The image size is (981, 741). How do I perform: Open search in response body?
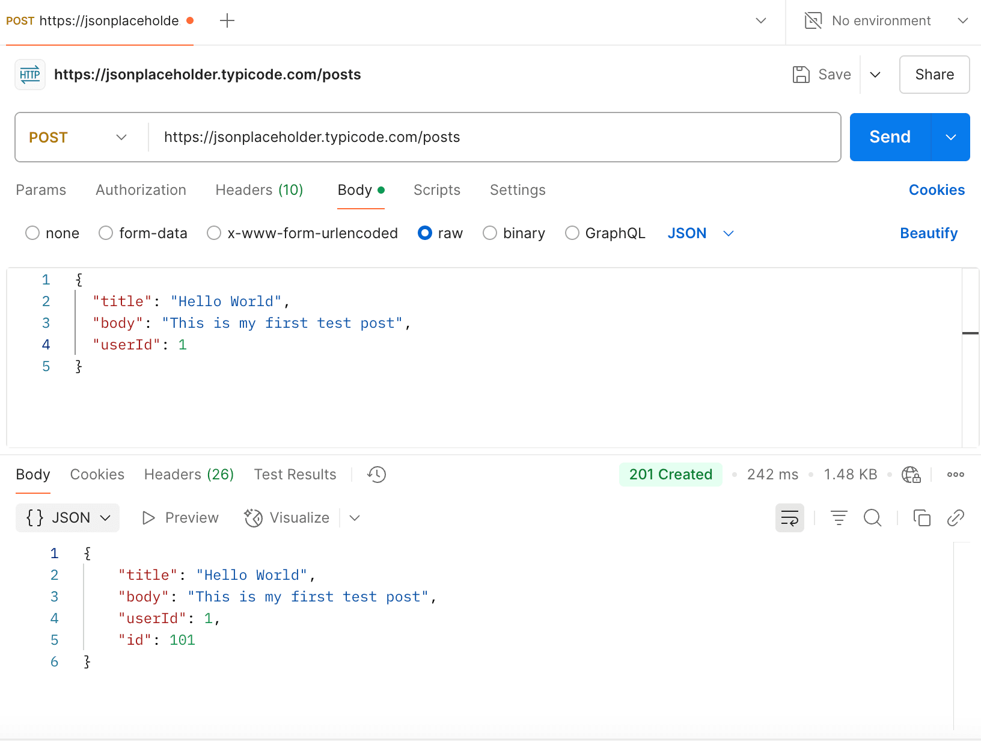click(x=872, y=518)
